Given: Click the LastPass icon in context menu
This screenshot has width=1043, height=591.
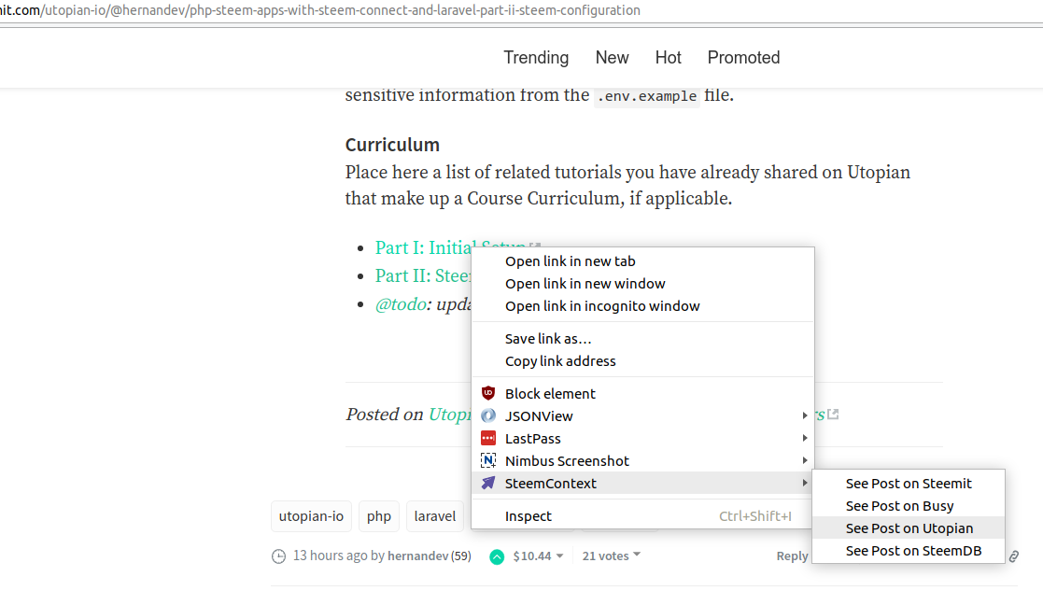Looking at the screenshot, I should [x=487, y=439].
